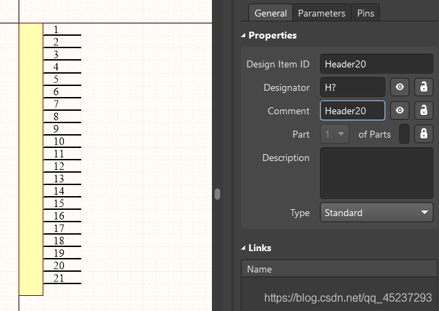This screenshot has height=311, width=439.
Task: Click the Comment field Header20
Action: click(x=352, y=110)
